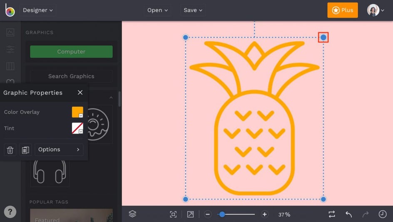Click the bottom-left resize handle

pos(186,199)
